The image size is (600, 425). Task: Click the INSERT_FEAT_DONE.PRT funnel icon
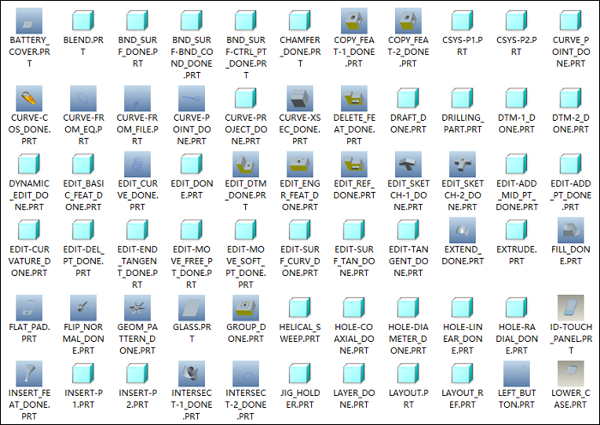coord(29,374)
